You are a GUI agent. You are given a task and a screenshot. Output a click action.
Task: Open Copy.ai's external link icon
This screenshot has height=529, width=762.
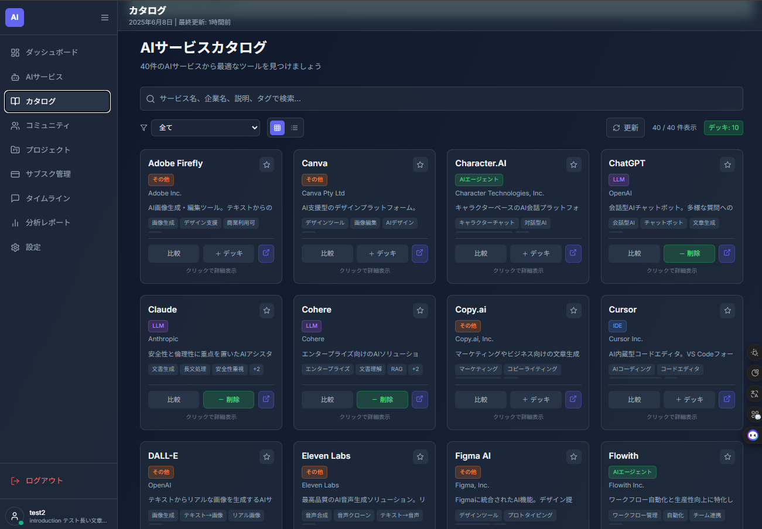(x=573, y=400)
